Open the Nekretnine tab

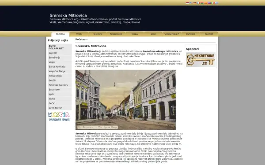point(116,34)
